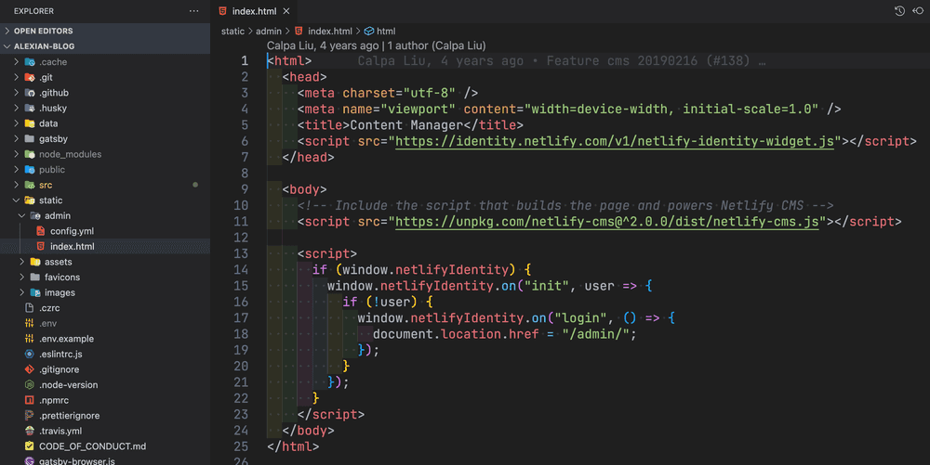Viewport: 930px width, 465px height.
Task: Click the images folder icon
Action: click(x=35, y=292)
